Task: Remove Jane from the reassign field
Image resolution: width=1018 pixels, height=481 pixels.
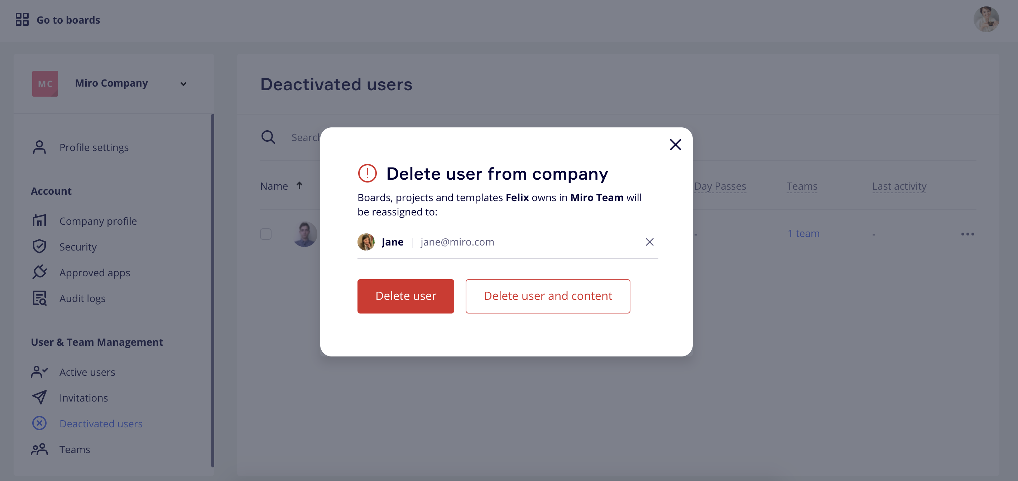Action: (649, 242)
